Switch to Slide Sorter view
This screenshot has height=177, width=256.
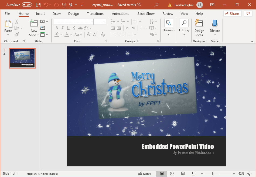point(172,173)
